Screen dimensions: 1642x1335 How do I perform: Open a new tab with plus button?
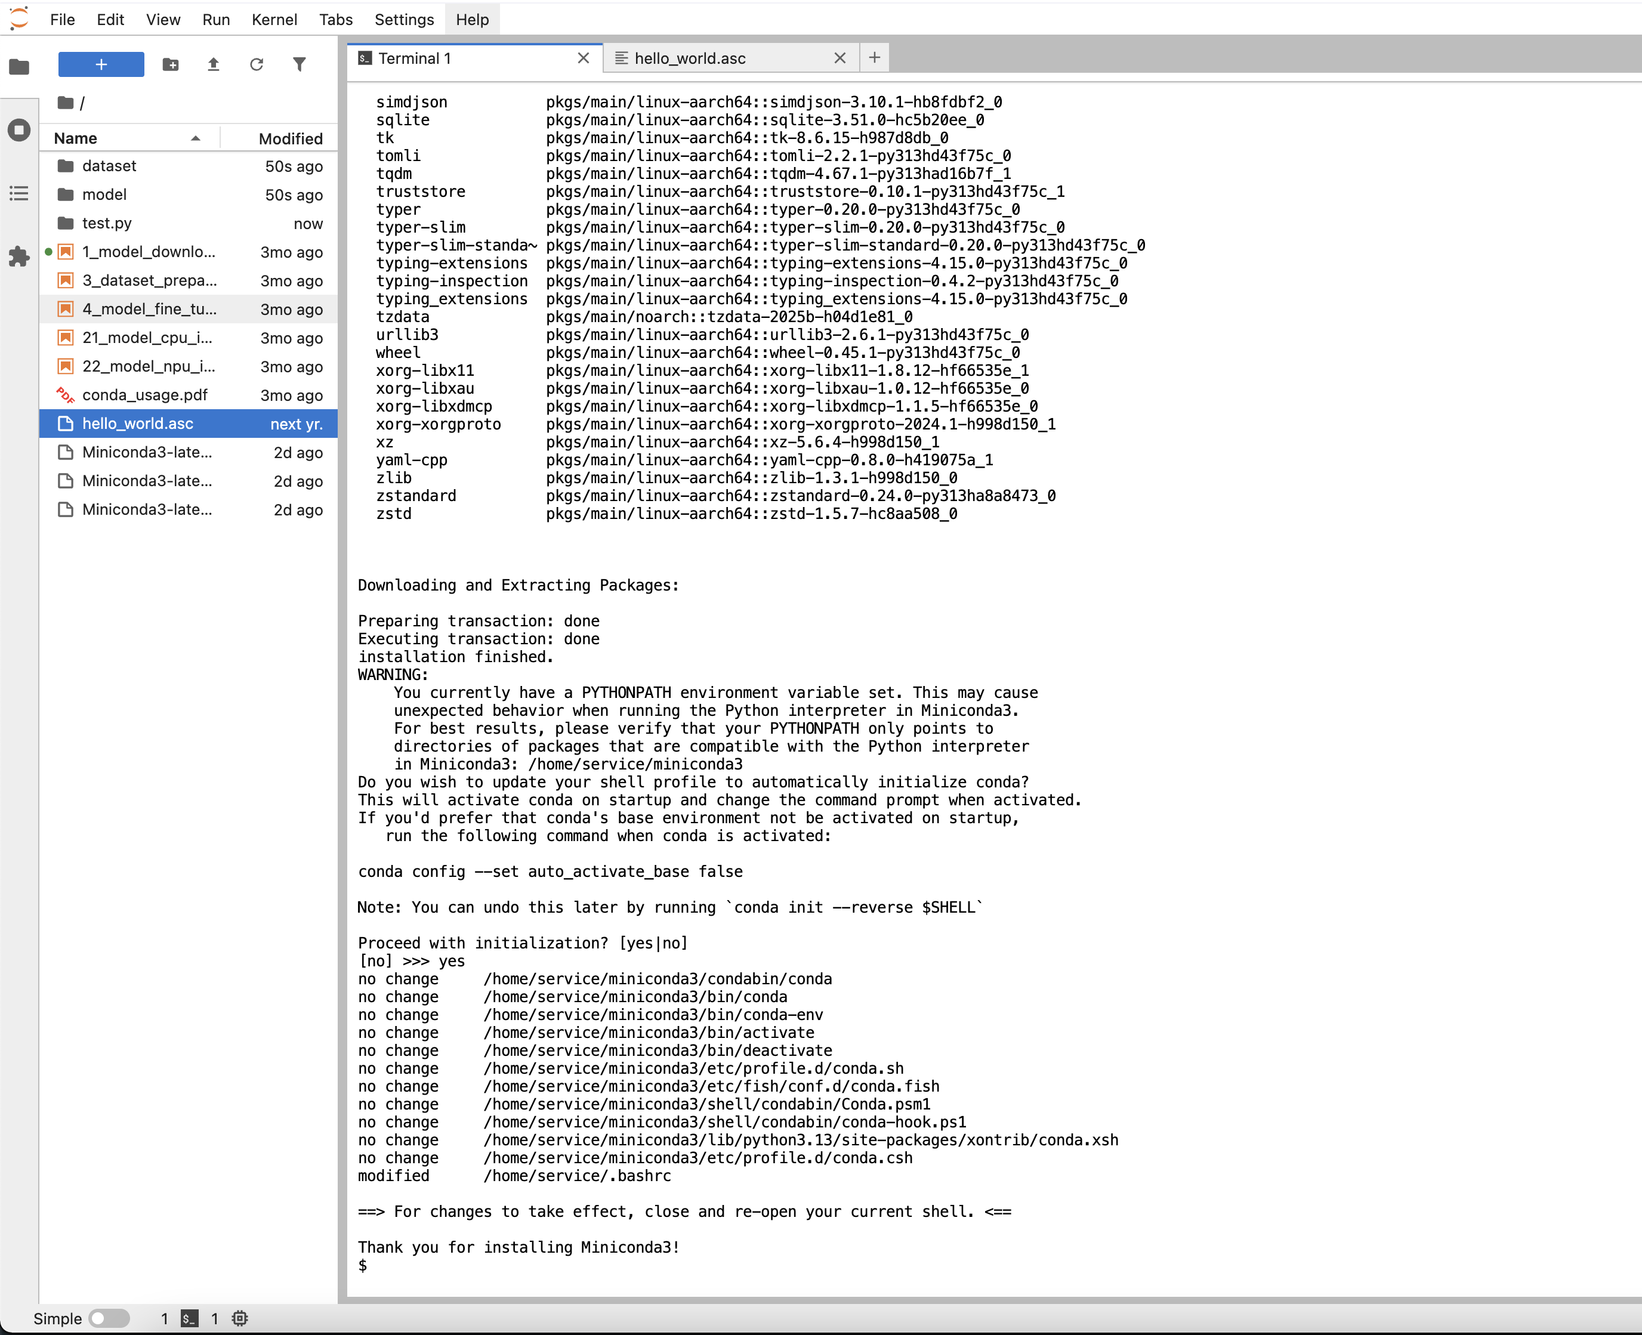pos(875,58)
